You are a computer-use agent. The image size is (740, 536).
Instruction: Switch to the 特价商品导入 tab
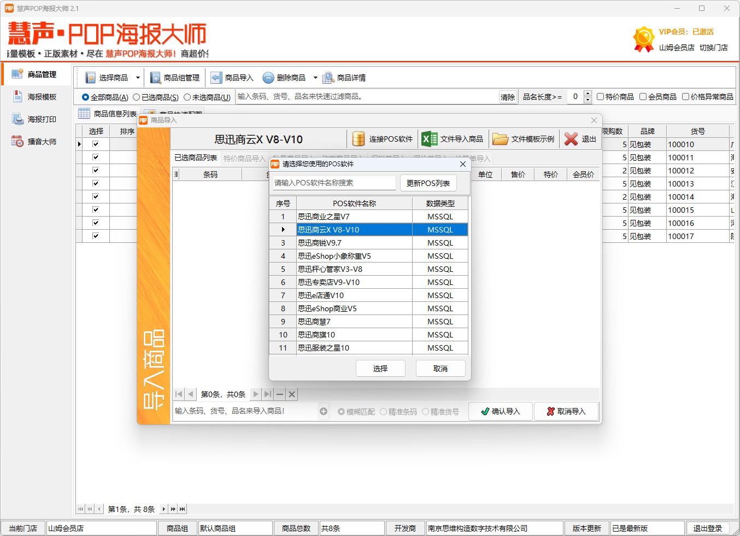click(244, 158)
